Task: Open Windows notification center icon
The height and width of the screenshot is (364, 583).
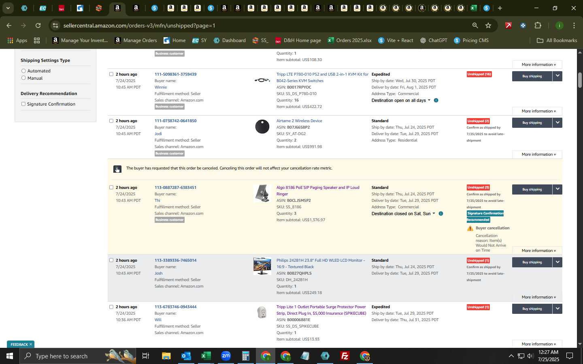Action: 570,356
